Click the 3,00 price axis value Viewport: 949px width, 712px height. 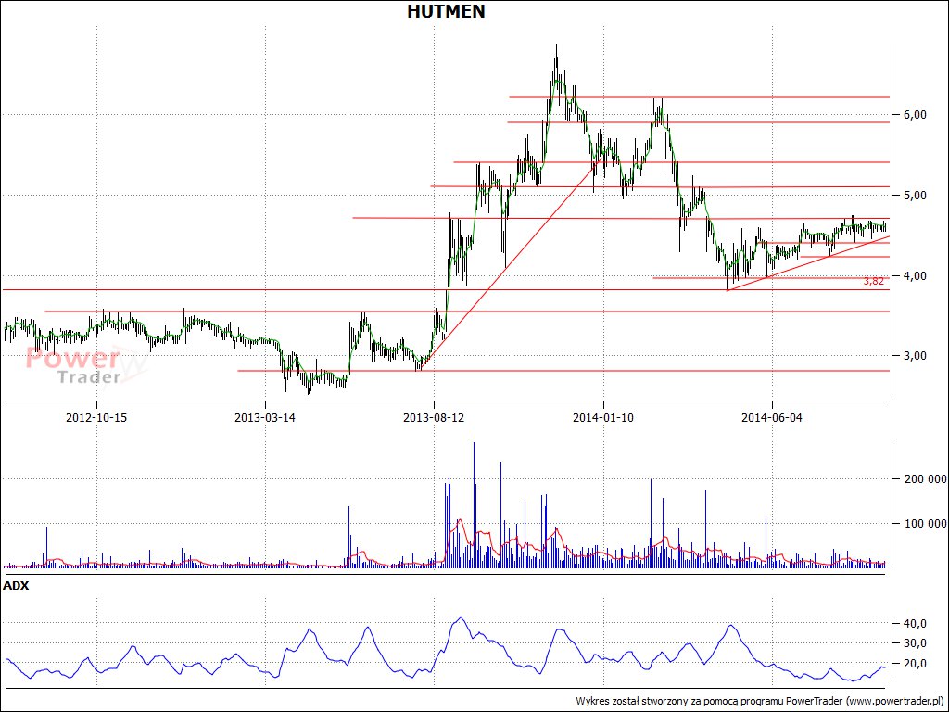coord(917,355)
